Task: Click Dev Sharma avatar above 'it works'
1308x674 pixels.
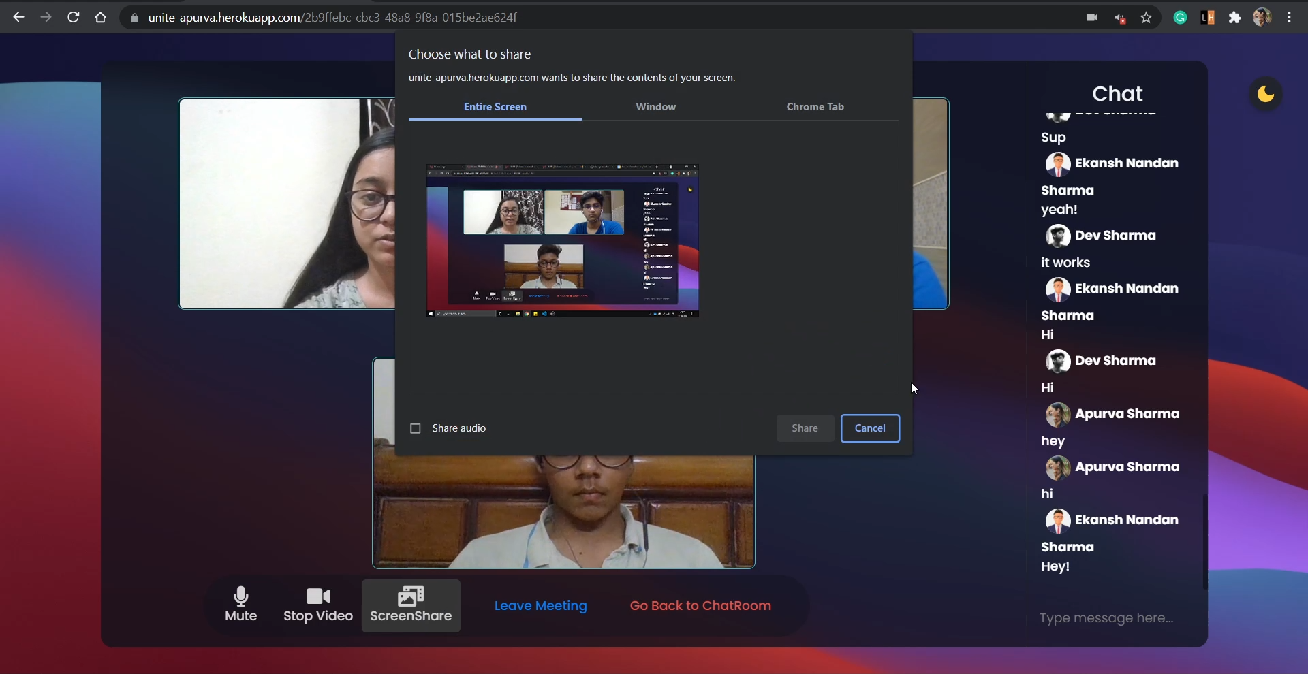Action: (1058, 236)
